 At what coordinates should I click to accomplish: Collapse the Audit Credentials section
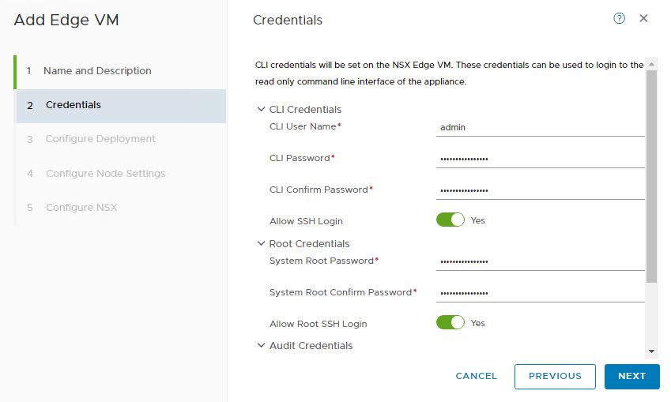pyautogui.click(x=261, y=346)
